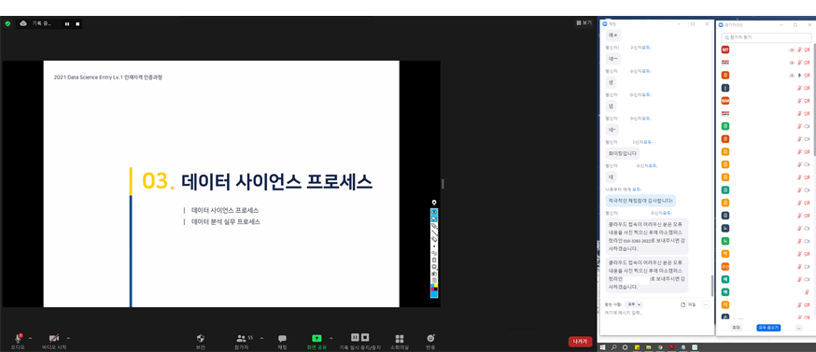Screen dimensions: 816x352
Task: Open the Reactions smiley icon
Action: [430, 338]
